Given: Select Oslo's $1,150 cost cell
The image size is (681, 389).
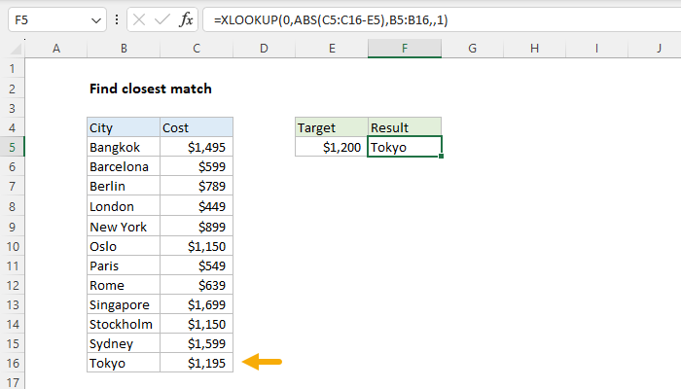Looking at the screenshot, I should tap(197, 246).
